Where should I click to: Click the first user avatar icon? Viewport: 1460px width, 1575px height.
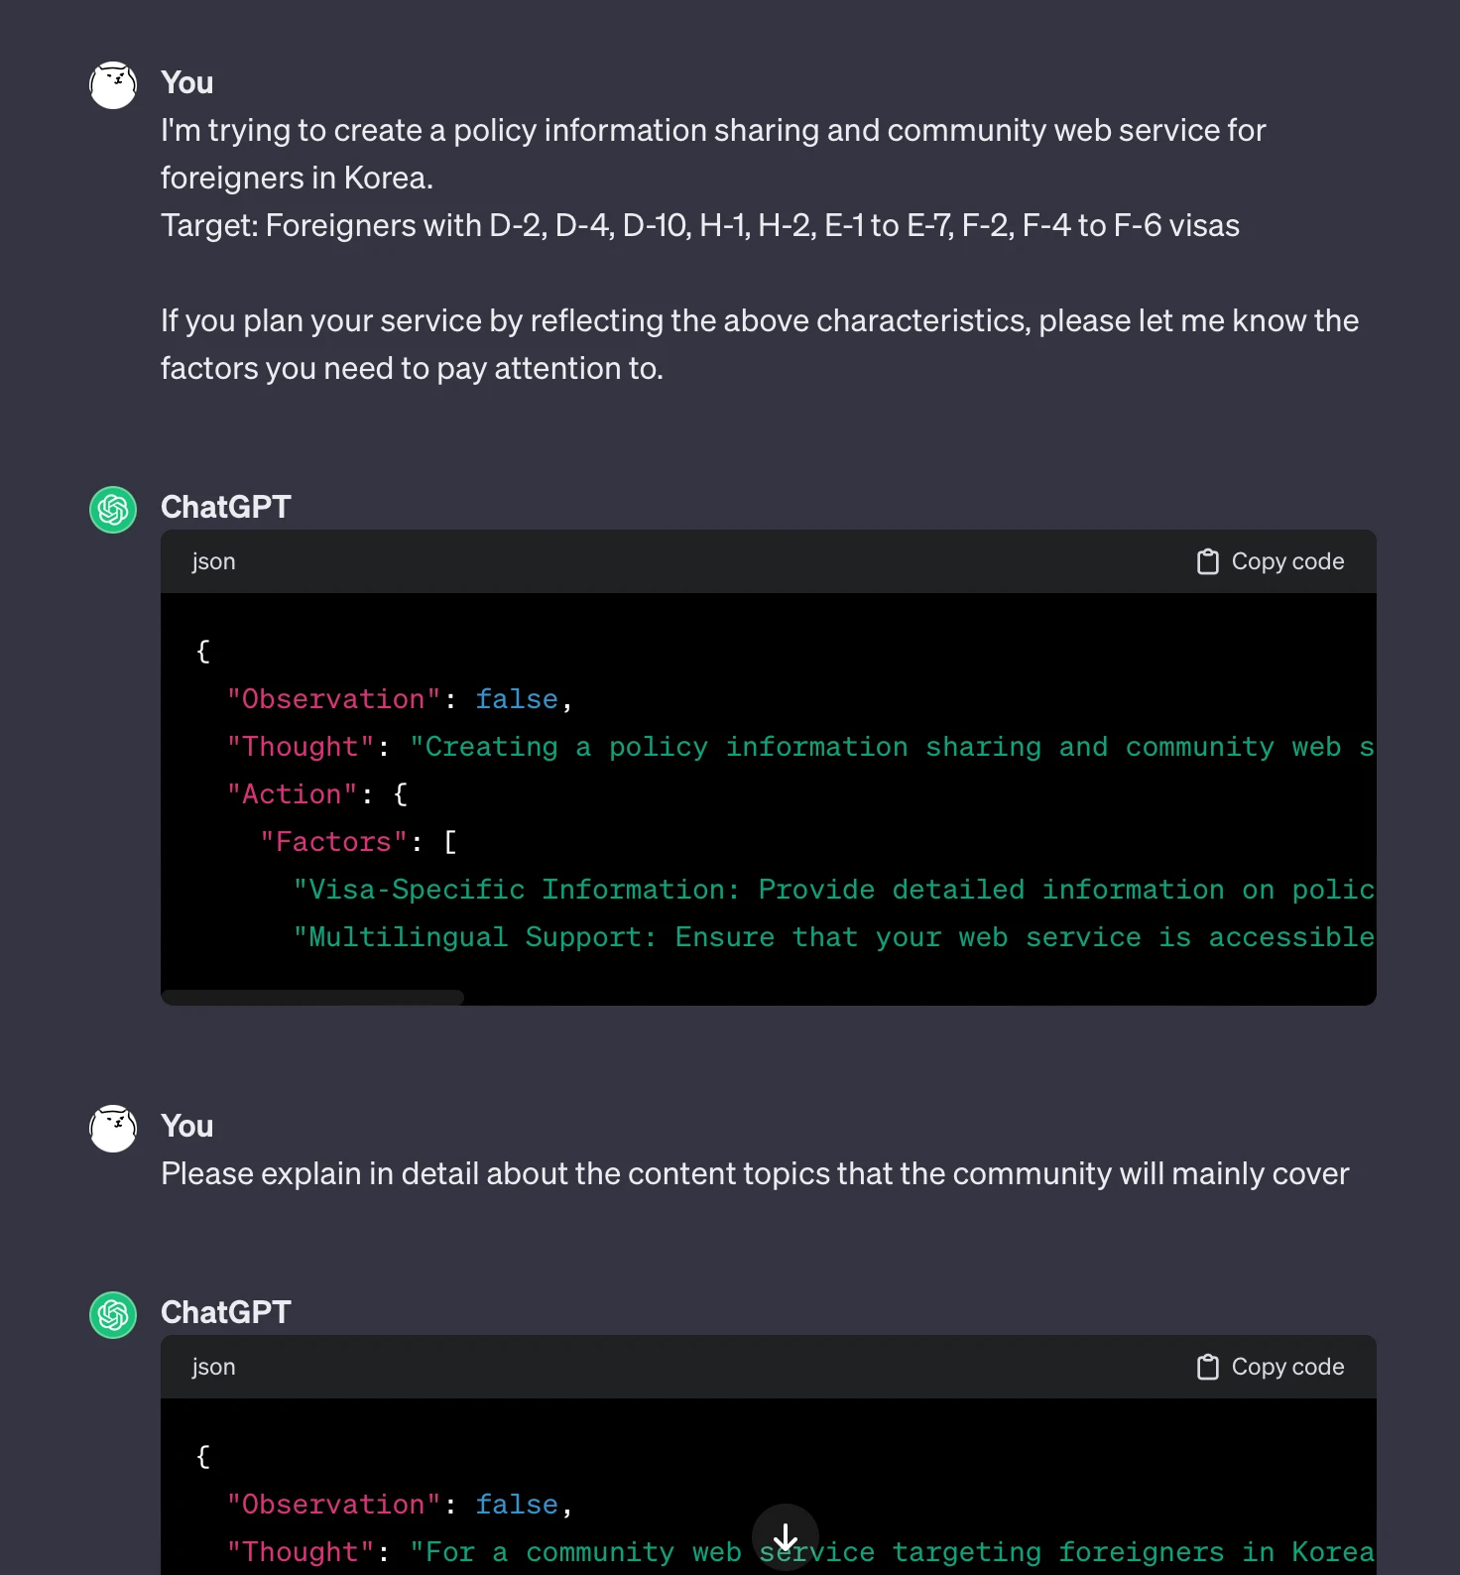(113, 84)
